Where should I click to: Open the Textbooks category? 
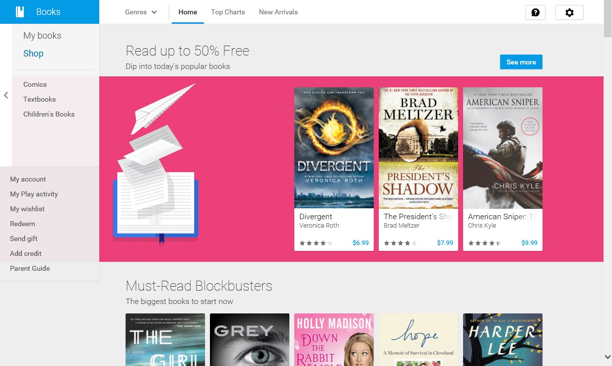[x=39, y=99]
